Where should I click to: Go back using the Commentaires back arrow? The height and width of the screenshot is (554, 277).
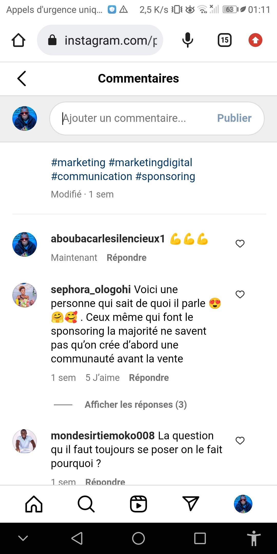click(22, 78)
